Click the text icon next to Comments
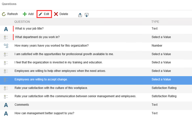Image resolution: width=192 pixels, height=118 pixels. pyautogui.click(x=6, y=105)
